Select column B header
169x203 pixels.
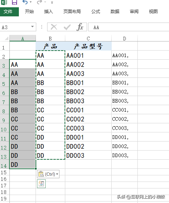(x=50, y=39)
